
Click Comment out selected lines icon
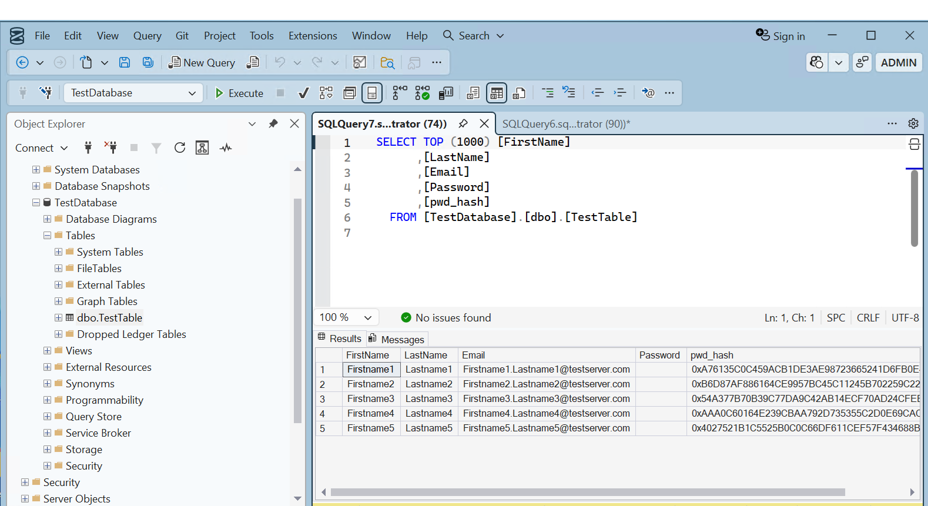pyautogui.click(x=548, y=93)
